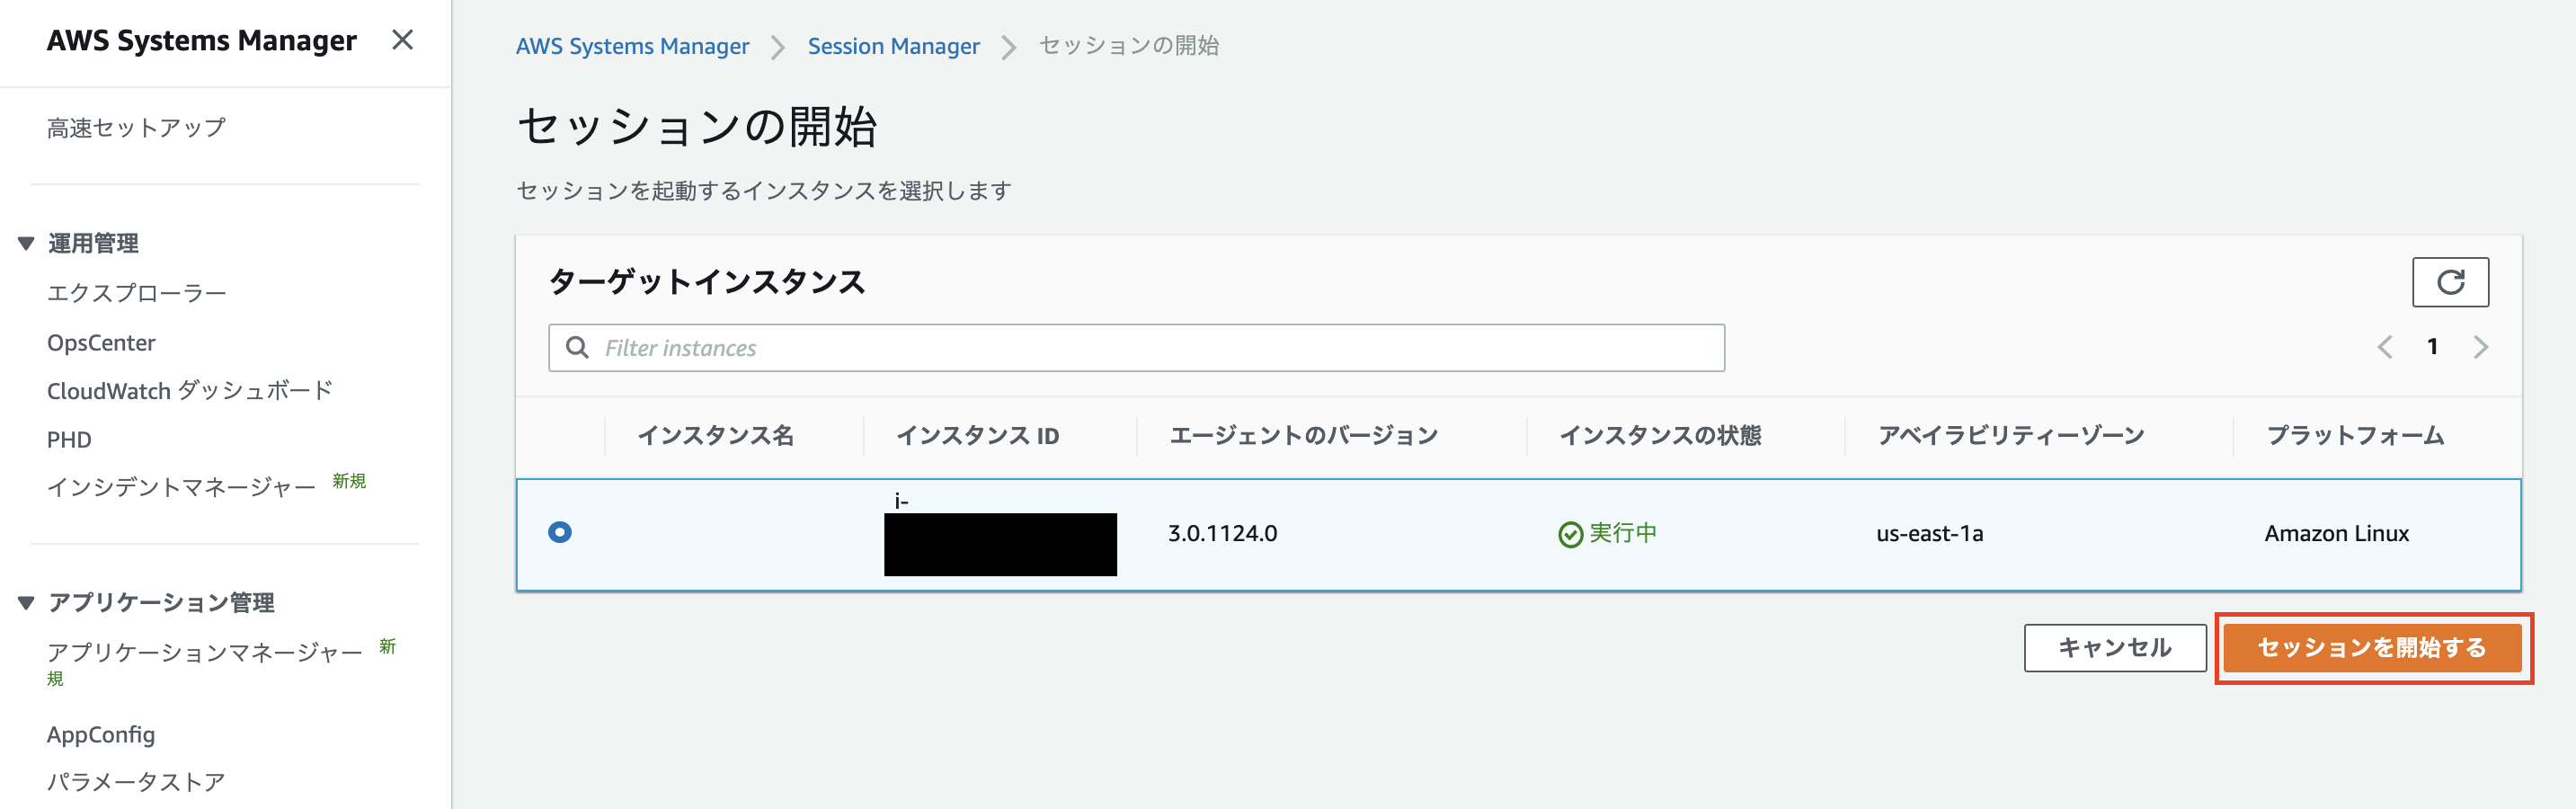Click セッションを開始する button
2576x809 pixels.
2372,648
